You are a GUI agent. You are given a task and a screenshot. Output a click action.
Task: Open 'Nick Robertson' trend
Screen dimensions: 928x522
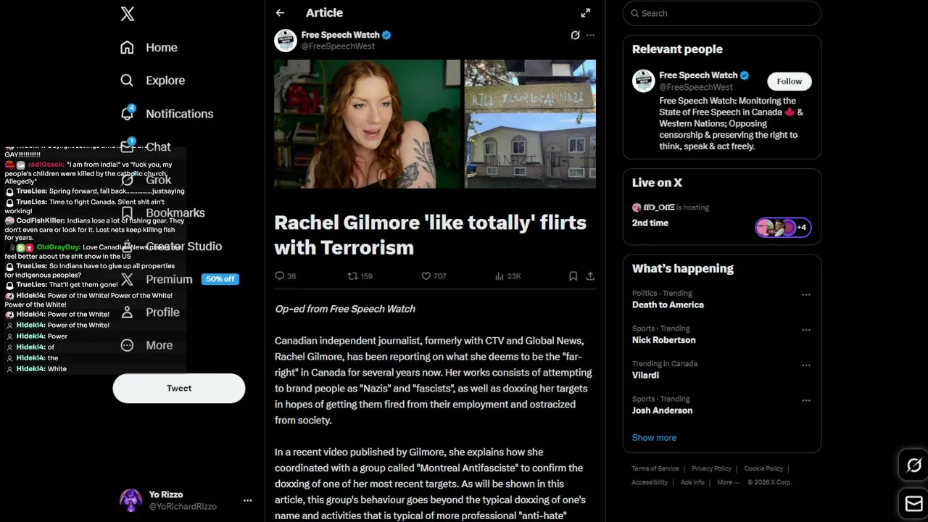(664, 340)
